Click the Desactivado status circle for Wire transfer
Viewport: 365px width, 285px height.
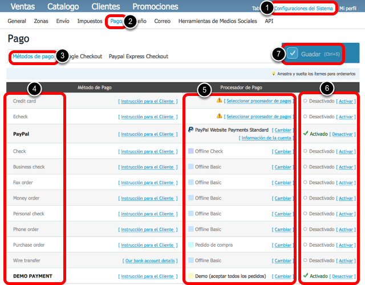pyautogui.click(x=306, y=260)
